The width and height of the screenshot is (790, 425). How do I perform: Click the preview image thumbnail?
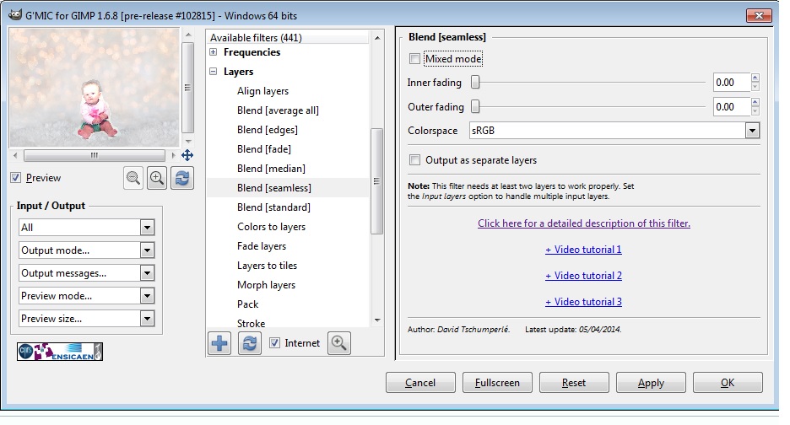[x=95, y=88]
